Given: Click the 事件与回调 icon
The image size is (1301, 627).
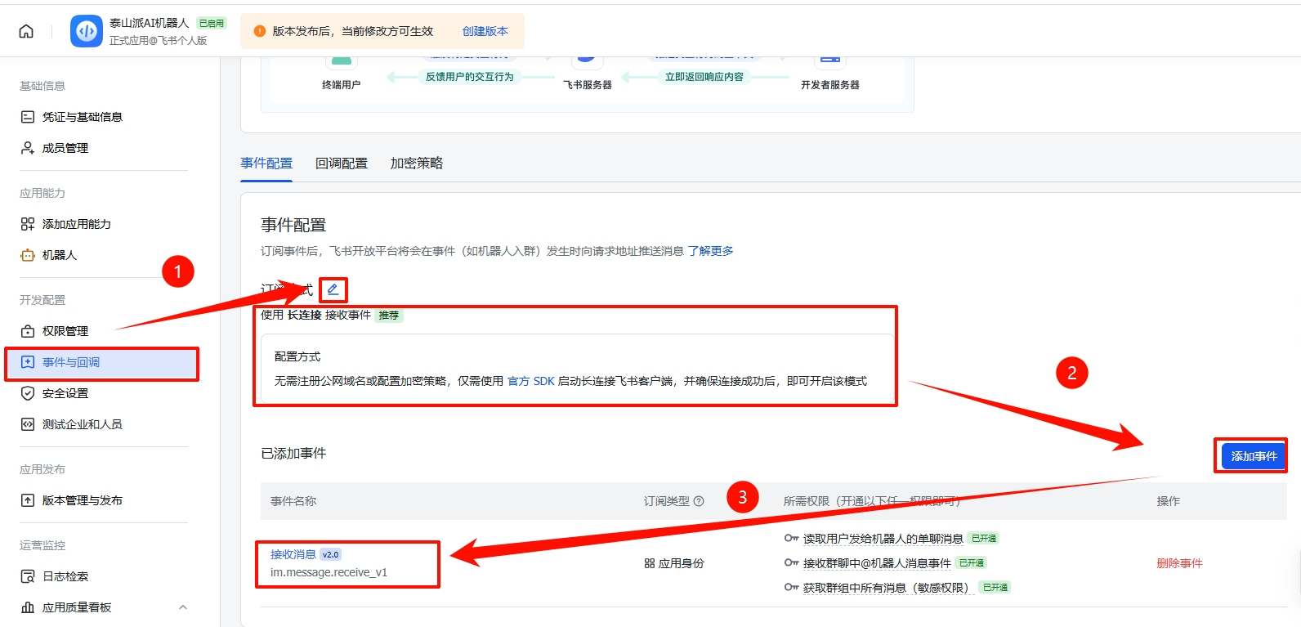Looking at the screenshot, I should 28,362.
